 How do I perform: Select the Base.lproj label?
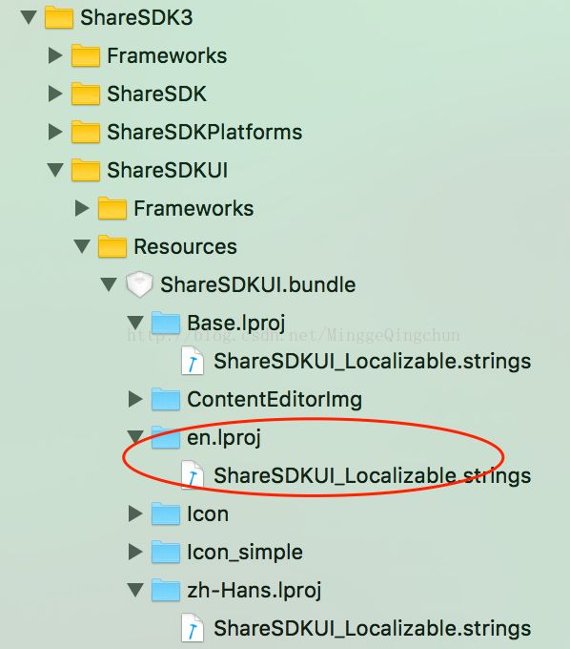point(236,324)
